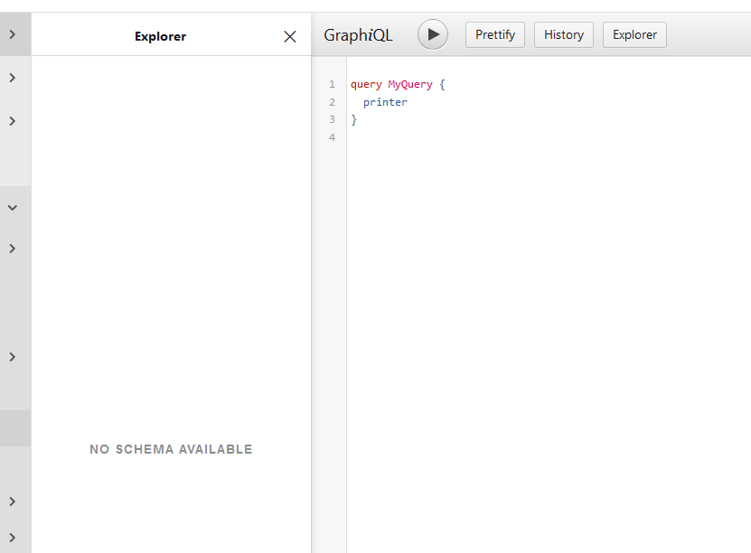Prettify the current GraphQL query
Screen dimensions: 751x553
point(494,34)
